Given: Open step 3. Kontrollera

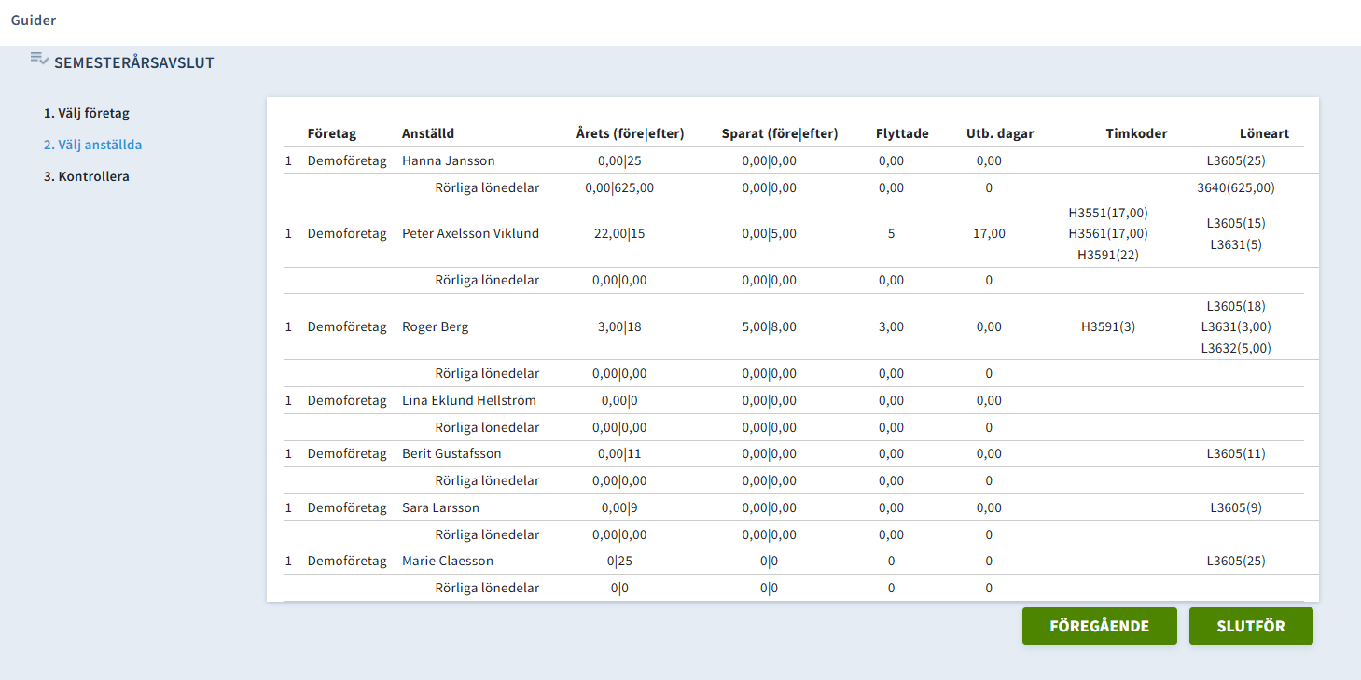Looking at the screenshot, I should [86, 176].
